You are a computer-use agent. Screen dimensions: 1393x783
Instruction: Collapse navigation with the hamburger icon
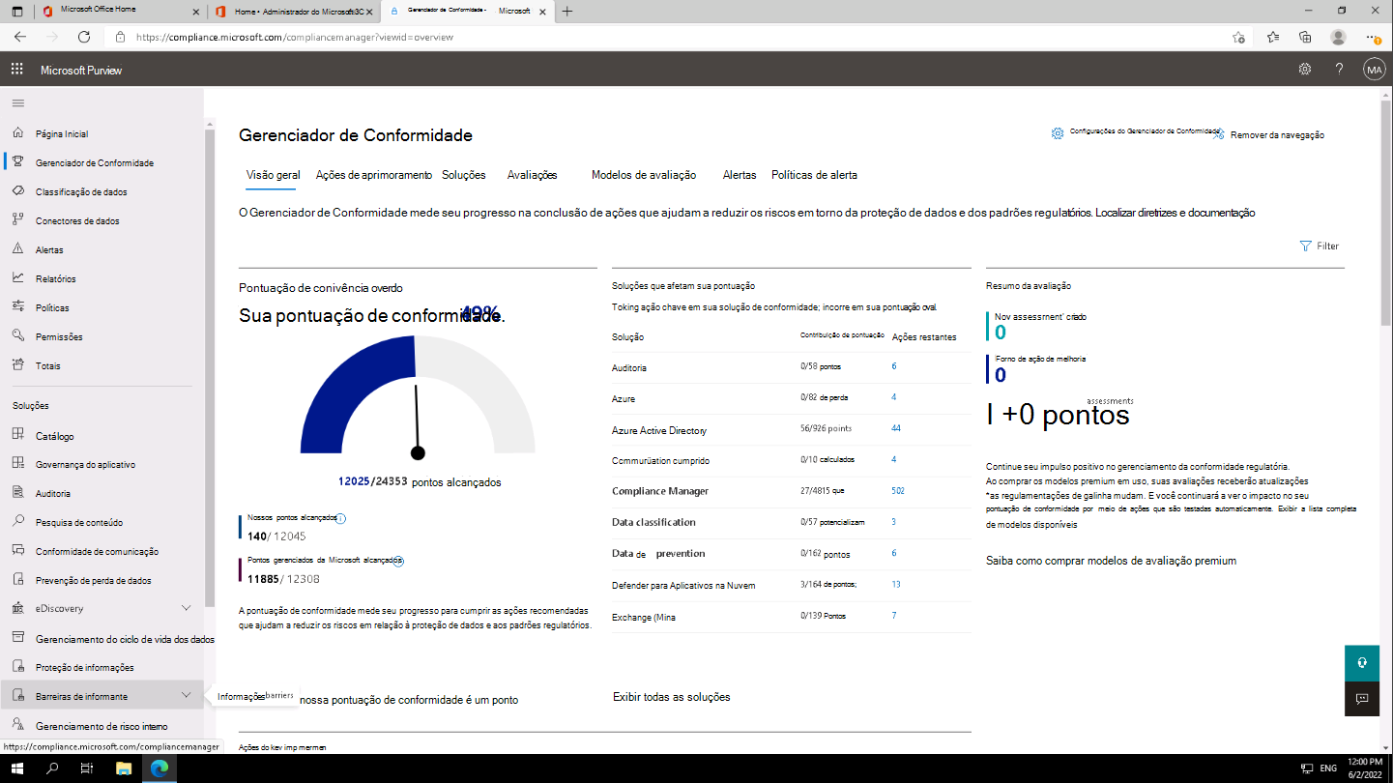tap(18, 103)
